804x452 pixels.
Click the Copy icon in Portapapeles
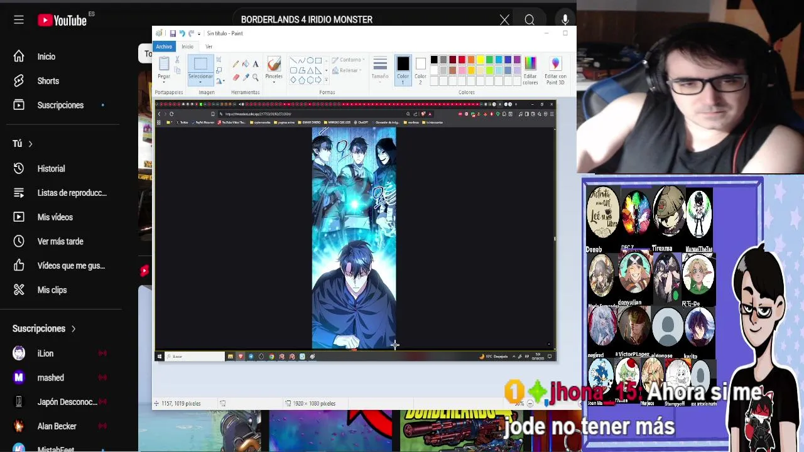click(177, 70)
